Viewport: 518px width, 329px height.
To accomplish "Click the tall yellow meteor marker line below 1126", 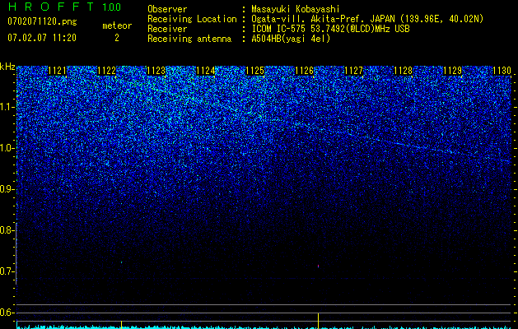I will 318,321.
